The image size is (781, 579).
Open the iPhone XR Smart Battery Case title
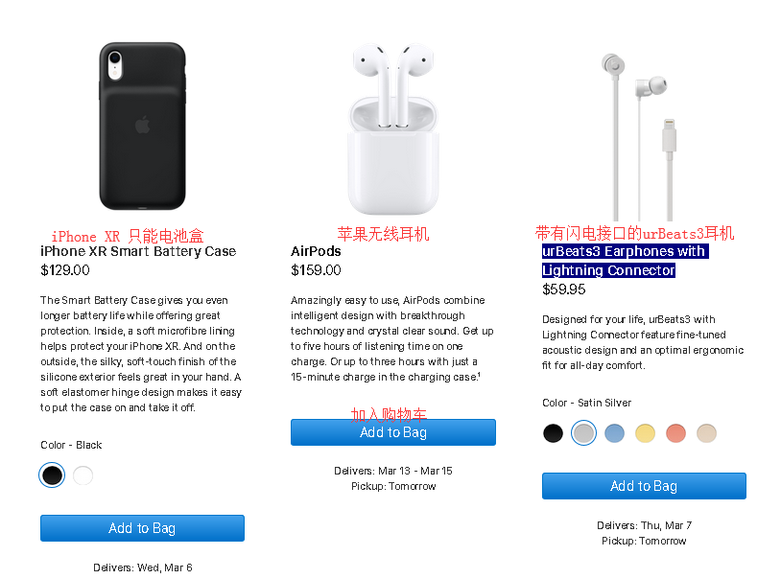click(x=138, y=251)
